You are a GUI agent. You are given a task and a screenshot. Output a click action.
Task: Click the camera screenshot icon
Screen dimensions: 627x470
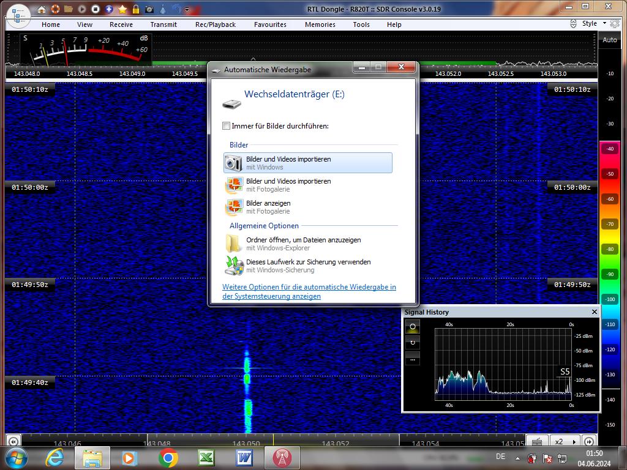click(149, 9)
